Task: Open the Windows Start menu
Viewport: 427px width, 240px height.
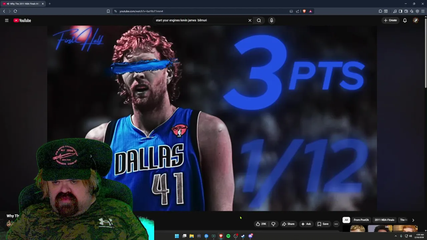Action: coord(177,236)
